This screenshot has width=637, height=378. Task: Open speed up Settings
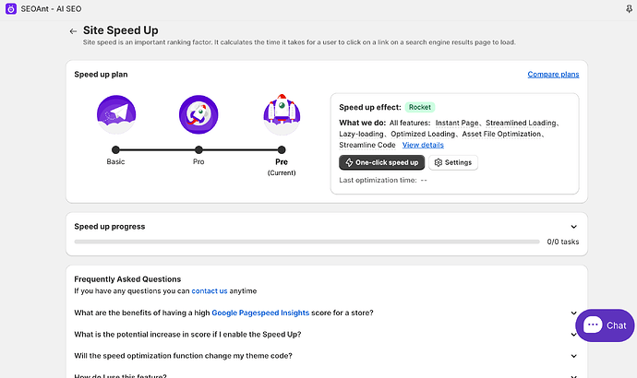[x=453, y=162]
